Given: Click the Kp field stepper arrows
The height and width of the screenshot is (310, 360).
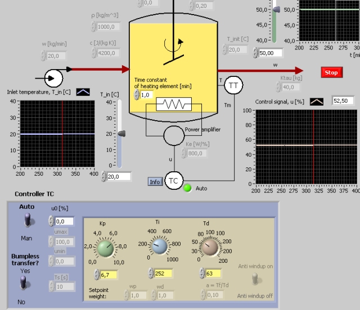Looking at the screenshot, I should [97, 275].
